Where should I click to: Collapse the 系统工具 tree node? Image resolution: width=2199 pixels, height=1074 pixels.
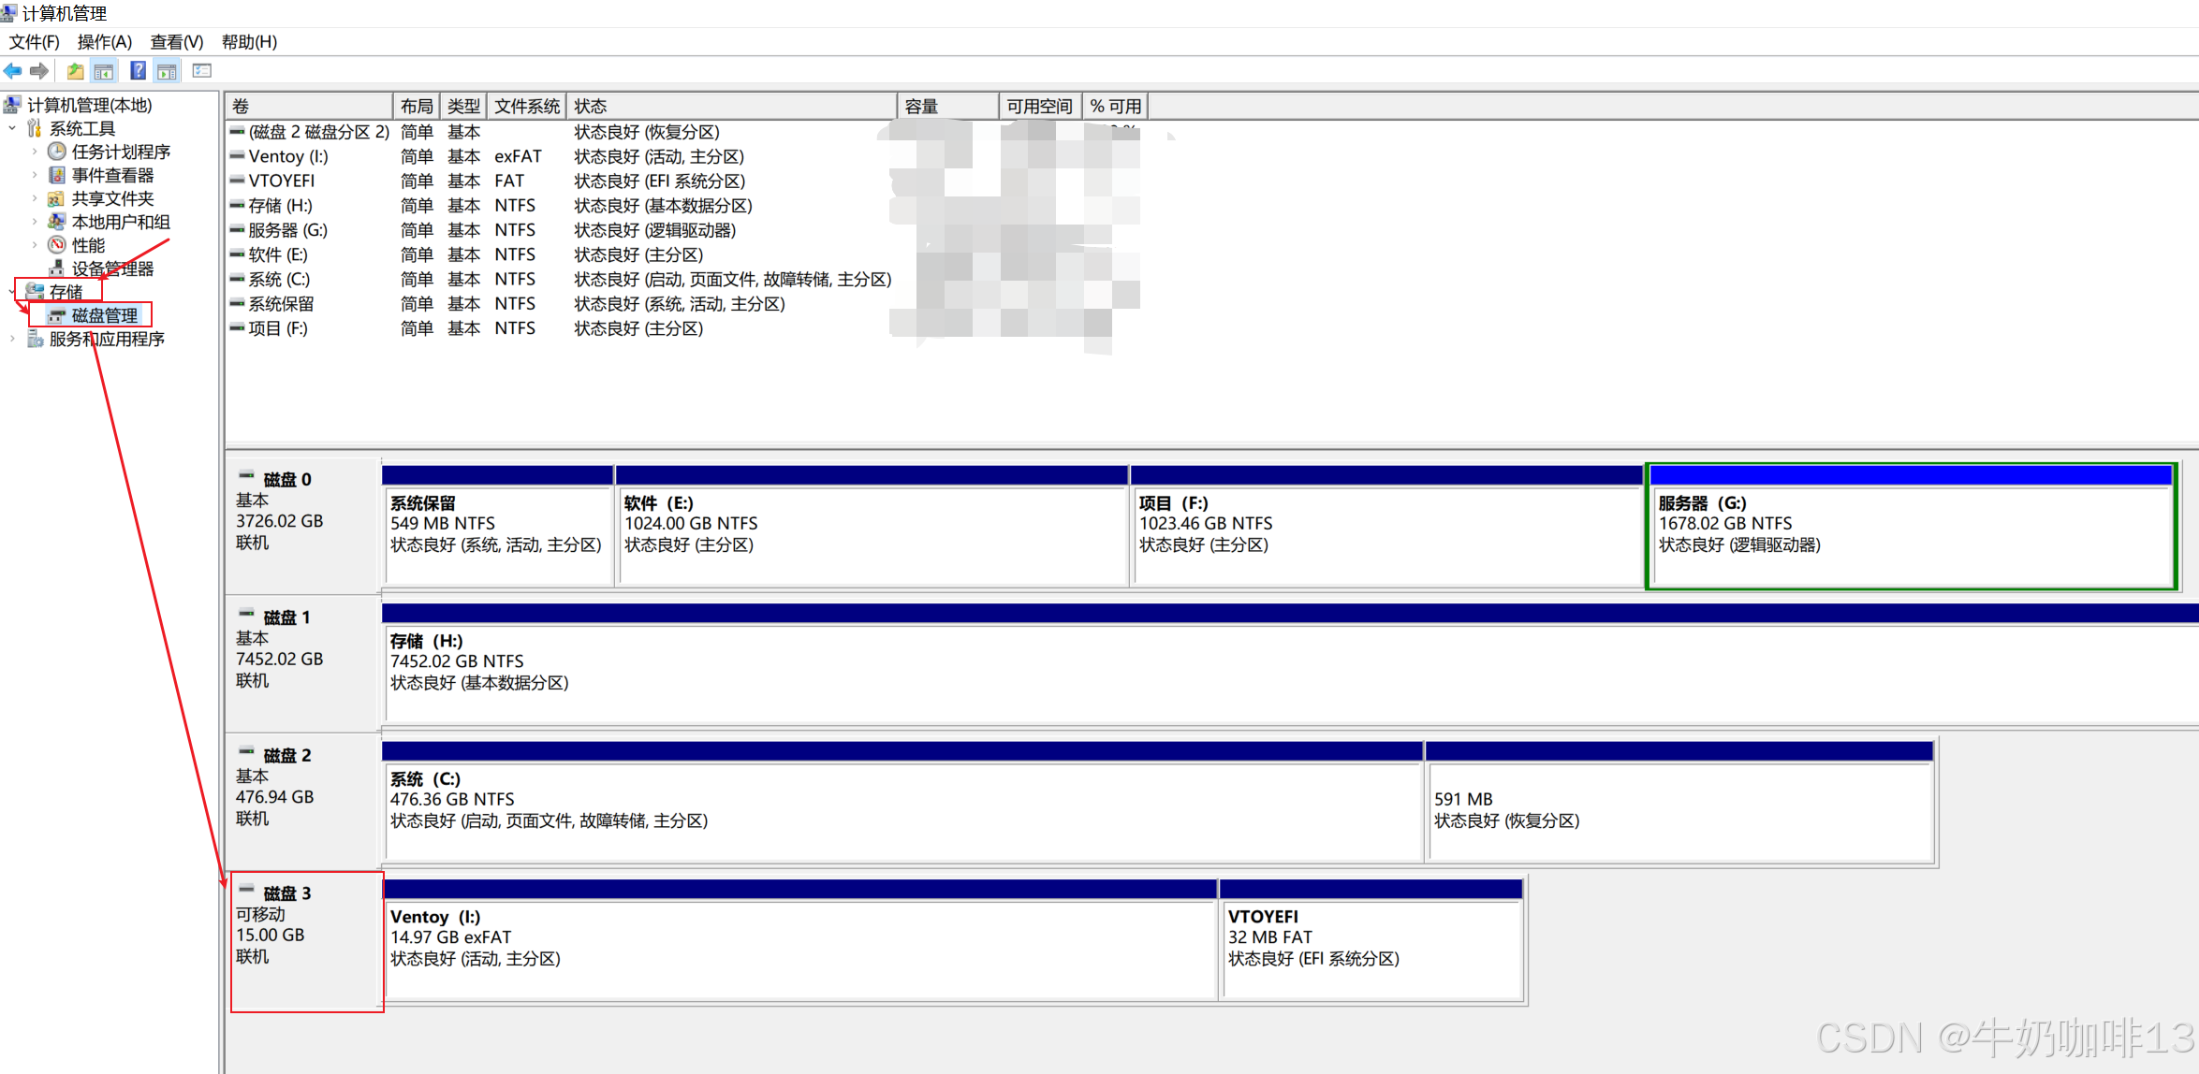(x=12, y=128)
